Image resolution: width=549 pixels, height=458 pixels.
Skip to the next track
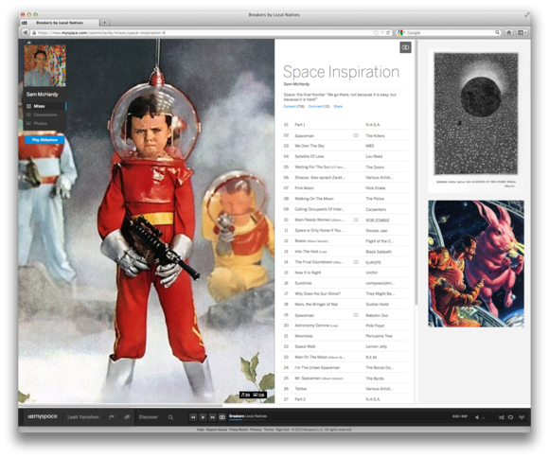[x=213, y=417]
